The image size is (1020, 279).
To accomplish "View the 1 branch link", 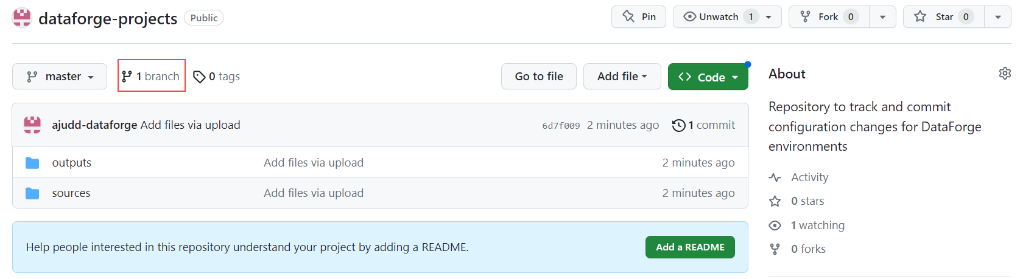I will (151, 76).
